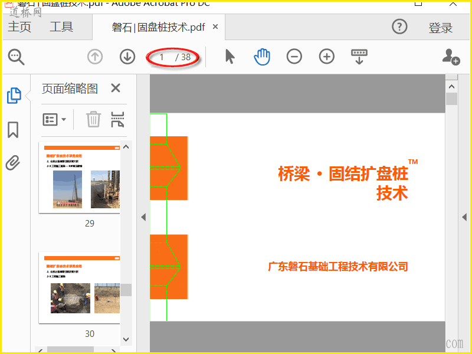The image size is (472, 354).
Task: Click the 广东磐石基础工程技术有限公司 text
Action: pos(337,267)
